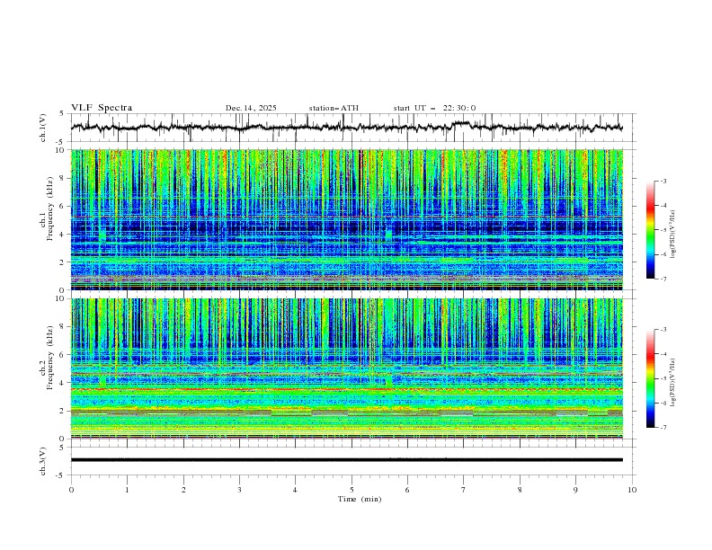The height and width of the screenshot is (550, 712).
Task: Click time axis tick label "3"
Action: (239, 490)
